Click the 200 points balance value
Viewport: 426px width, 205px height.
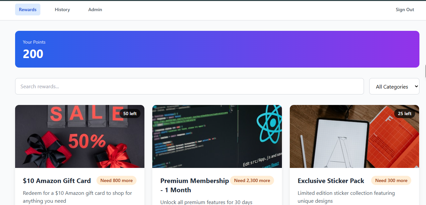(x=33, y=54)
